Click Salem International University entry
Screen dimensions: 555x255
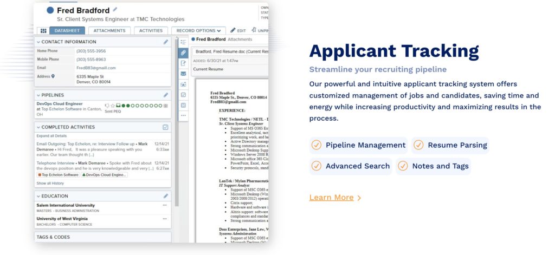tap(102, 207)
